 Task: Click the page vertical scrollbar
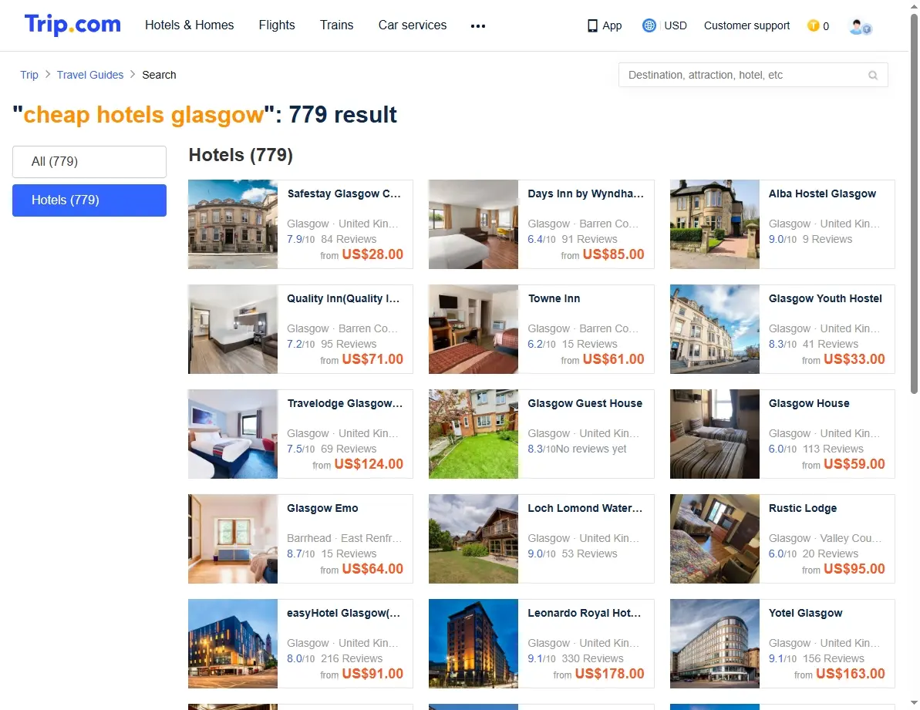pyautogui.click(x=914, y=204)
